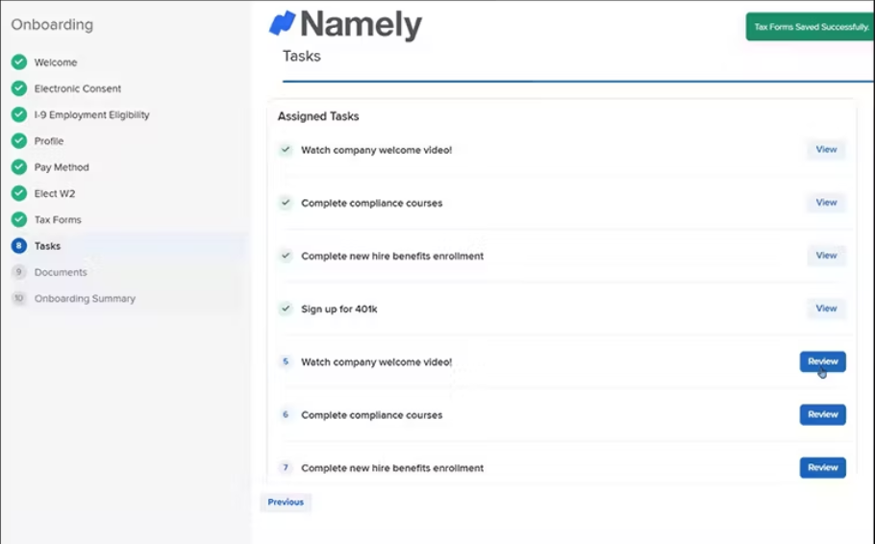Open the Welcome step in the sidebar
Viewport: 875px width, 544px height.
[56, 62]
